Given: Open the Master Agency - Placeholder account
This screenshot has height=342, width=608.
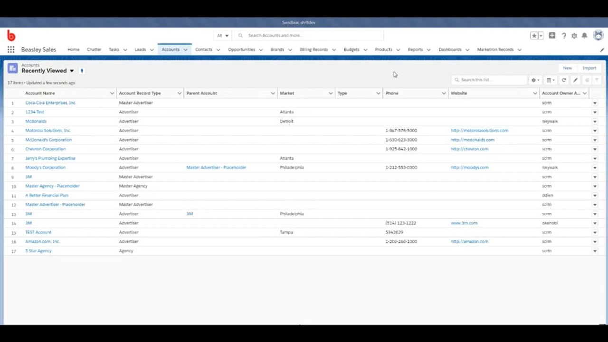Looking at the screenshot, I should (x=52, y=186).
